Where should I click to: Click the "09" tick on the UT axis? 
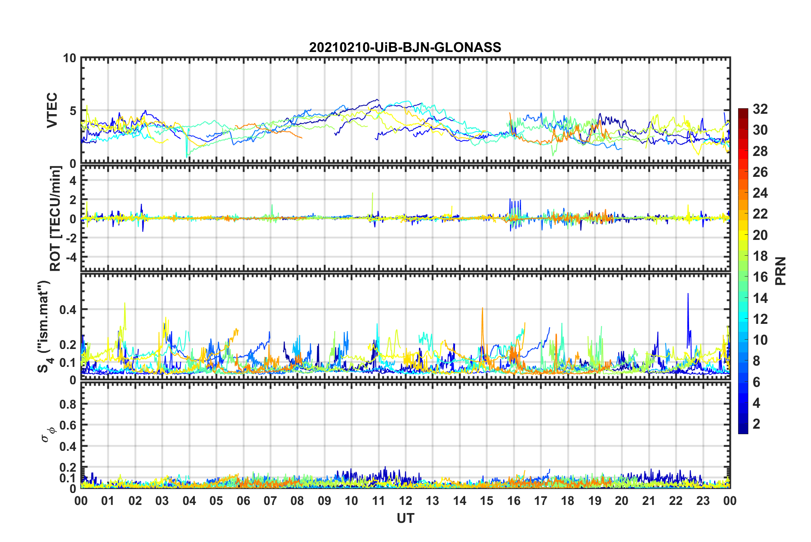click(x=324, y=501)
